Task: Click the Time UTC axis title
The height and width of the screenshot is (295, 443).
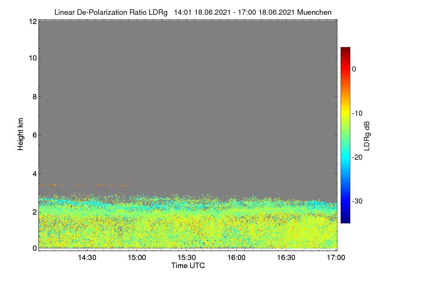Action: [x=188, y=265]
